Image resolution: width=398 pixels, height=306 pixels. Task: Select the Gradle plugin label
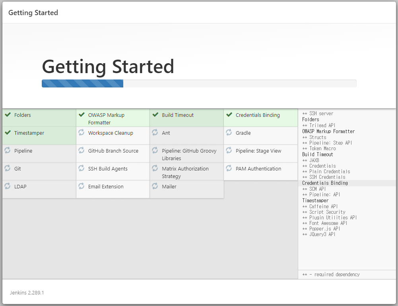(243, 133)
